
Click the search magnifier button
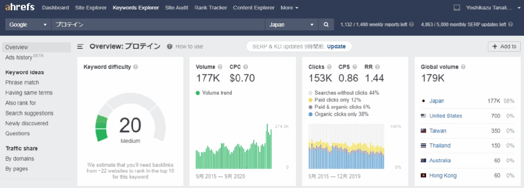pos(326,25)
